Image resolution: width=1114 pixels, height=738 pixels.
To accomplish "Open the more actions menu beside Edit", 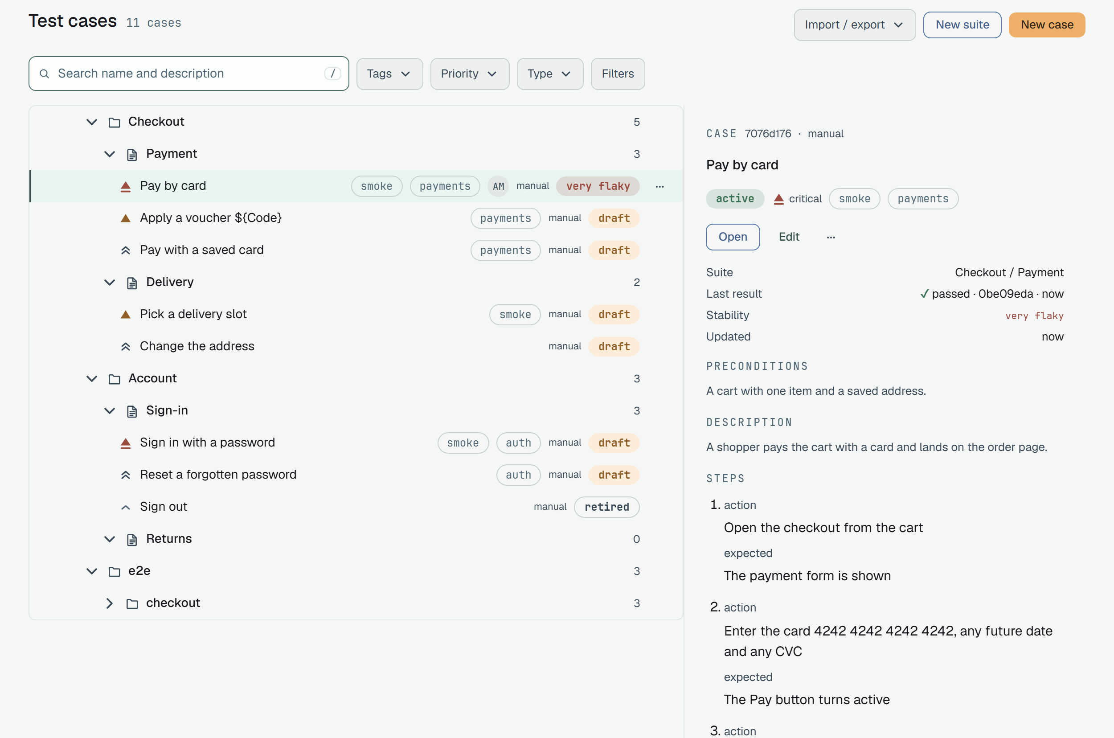I will pos(831,237).
